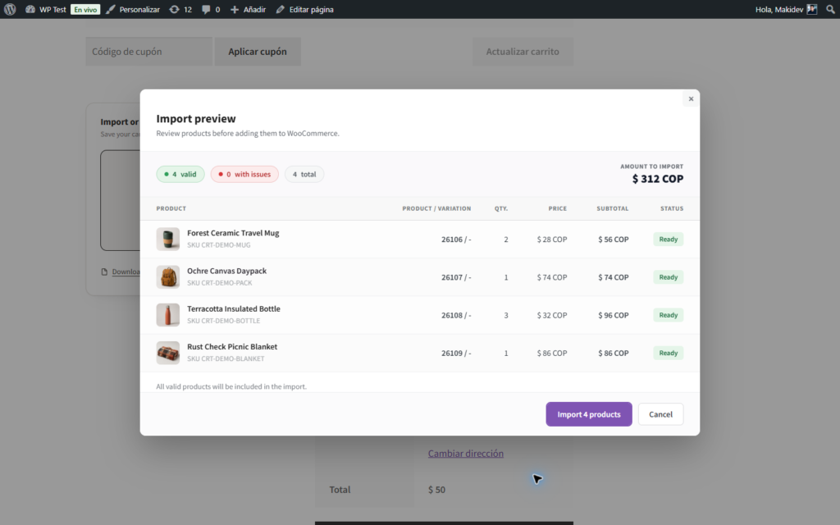Click the Añadir plus icon
The image size is (840, 525).
pyautogui.click(x=234, y=9)
